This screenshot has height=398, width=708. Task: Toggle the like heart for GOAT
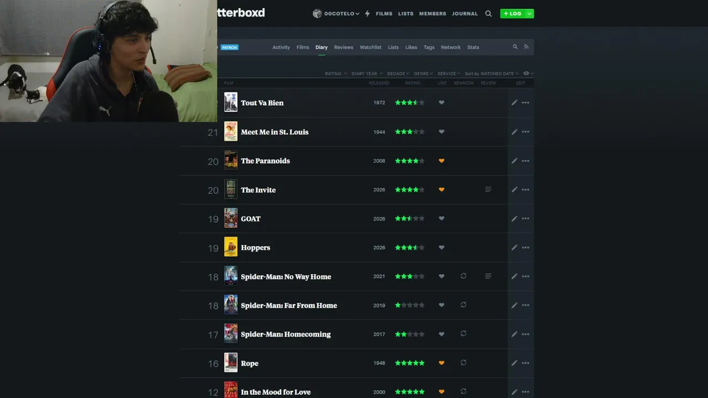tap(441, 218)
